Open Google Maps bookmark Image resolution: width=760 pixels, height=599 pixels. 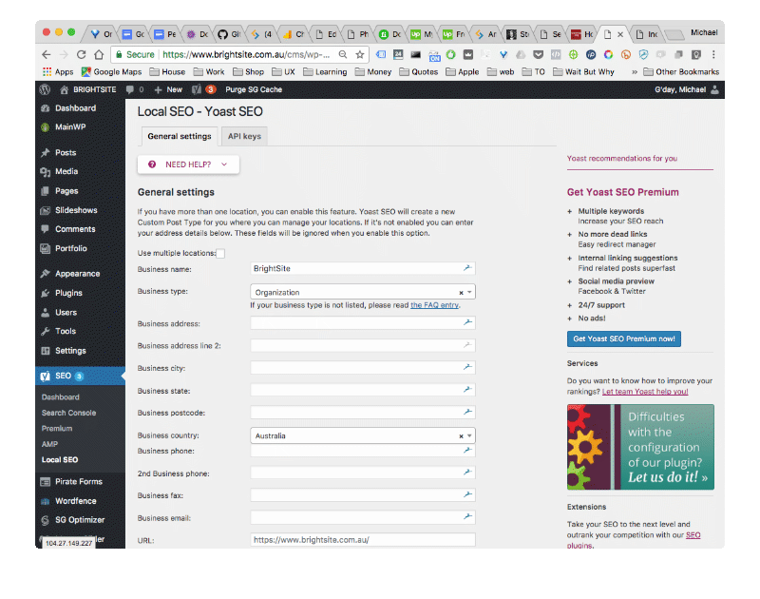coord(111,71)
